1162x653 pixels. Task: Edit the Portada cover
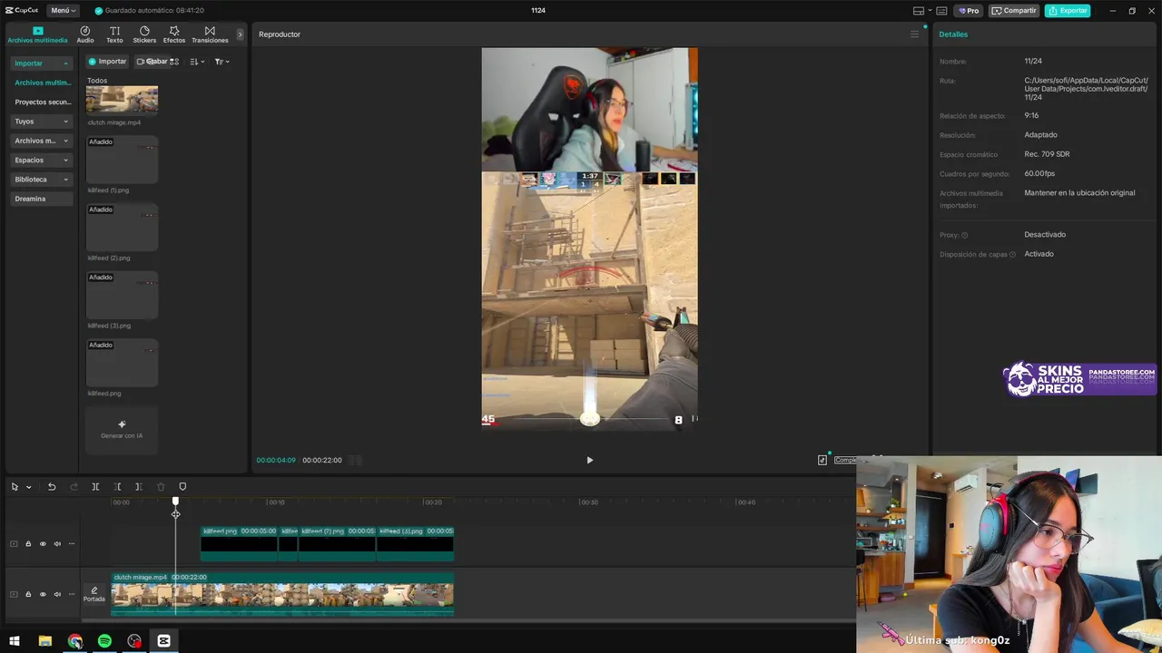(94, 594)
